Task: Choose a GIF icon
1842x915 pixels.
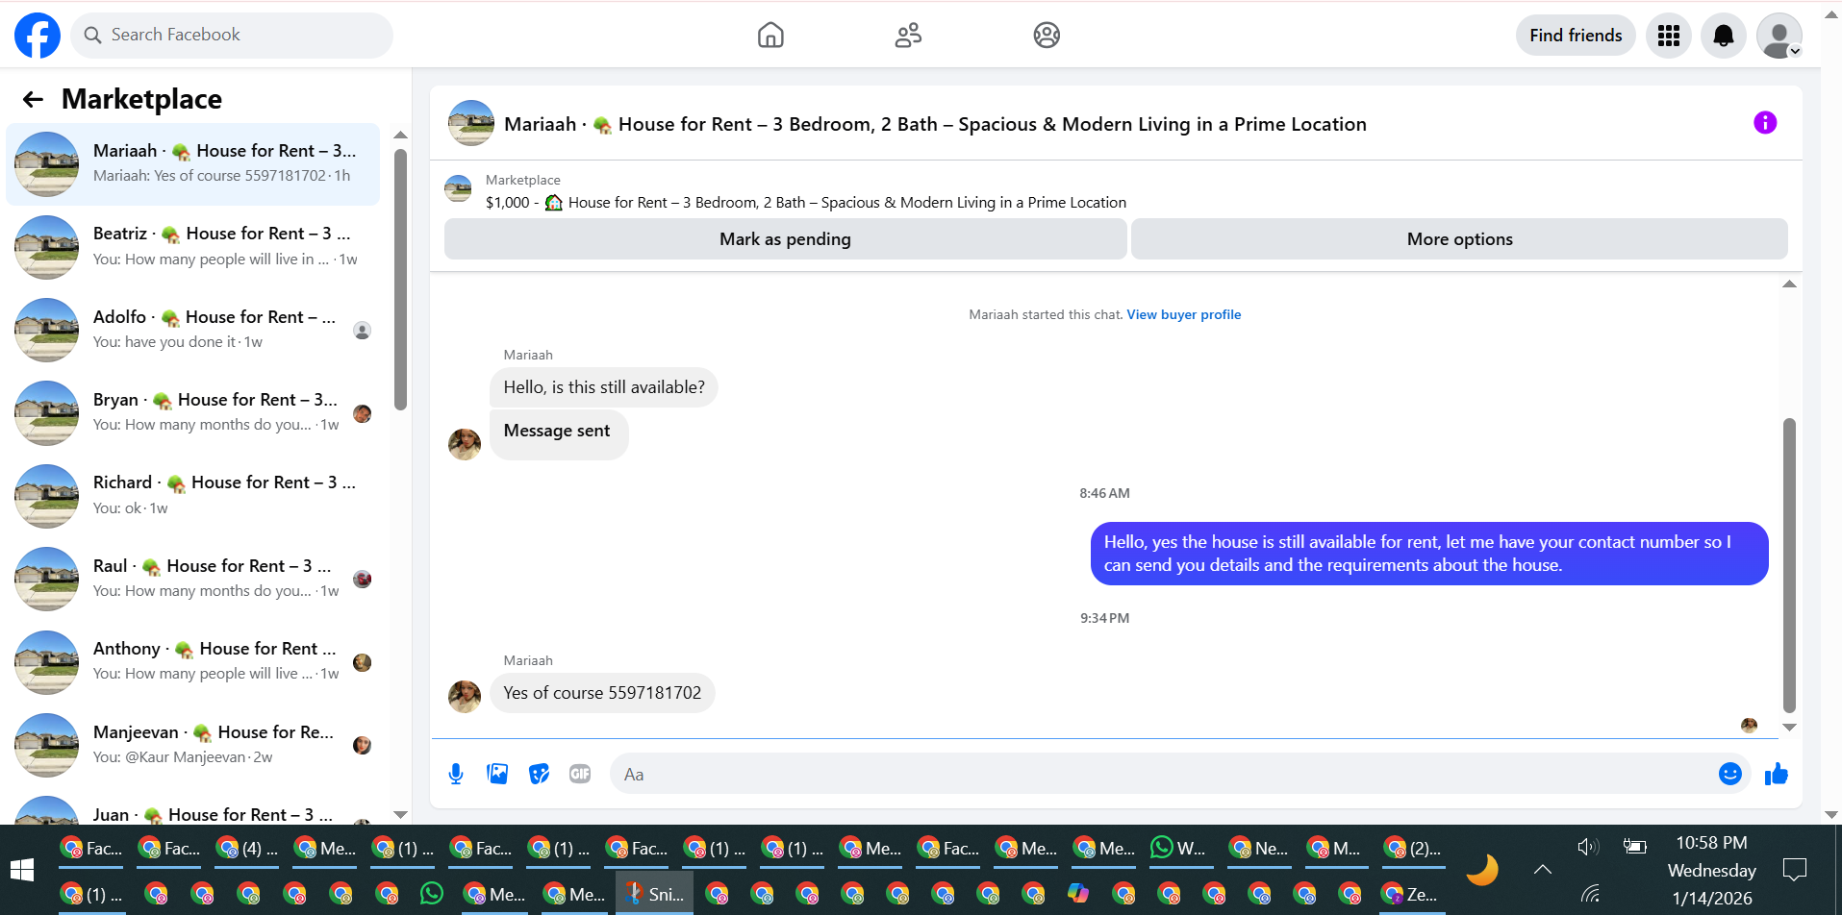Action: pyautogui.click(x=580, y=774)
